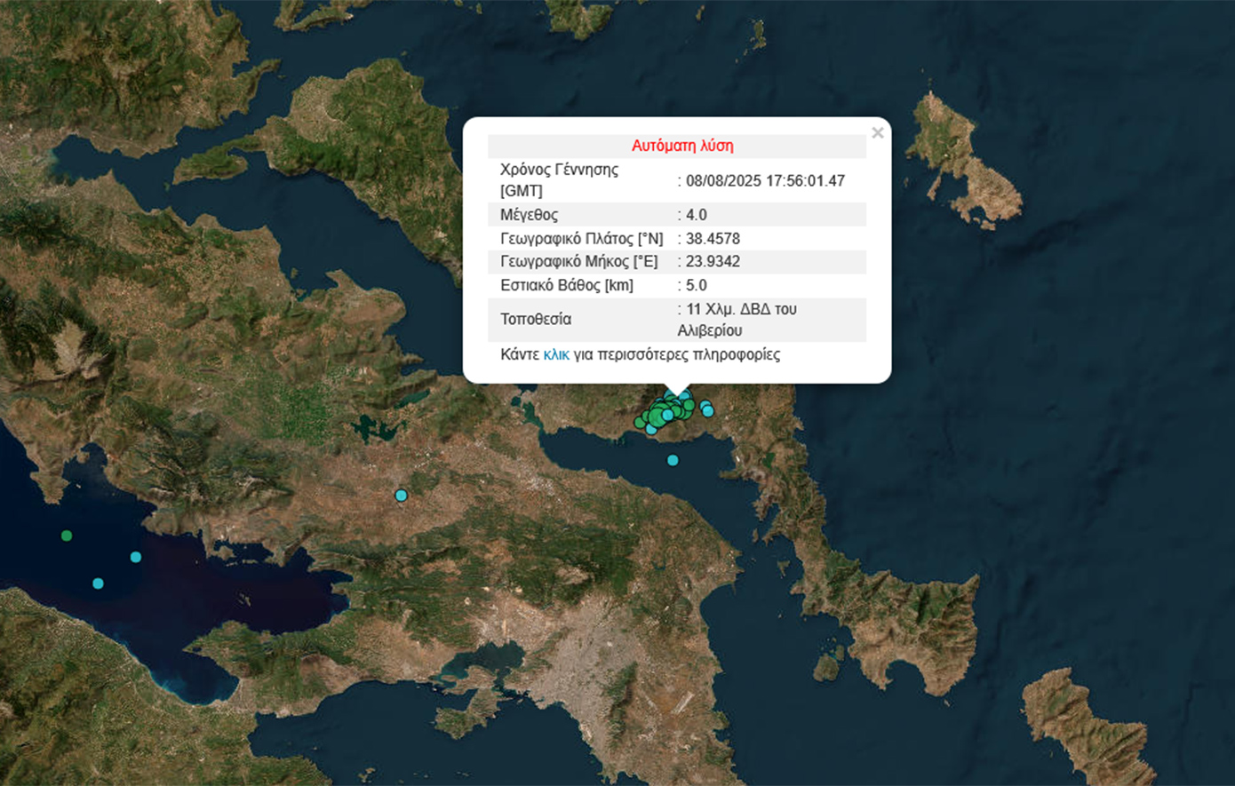Click the longitude value 23.9342
Viewport: 1235px width, 786px height.
[x=712, y=261]
